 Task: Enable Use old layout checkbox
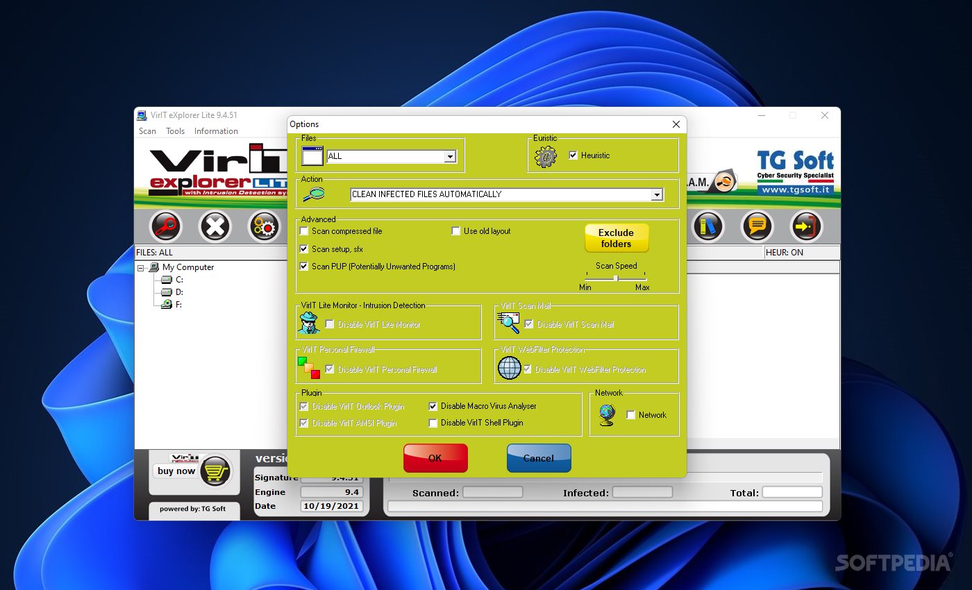click(x=456, y=231)
